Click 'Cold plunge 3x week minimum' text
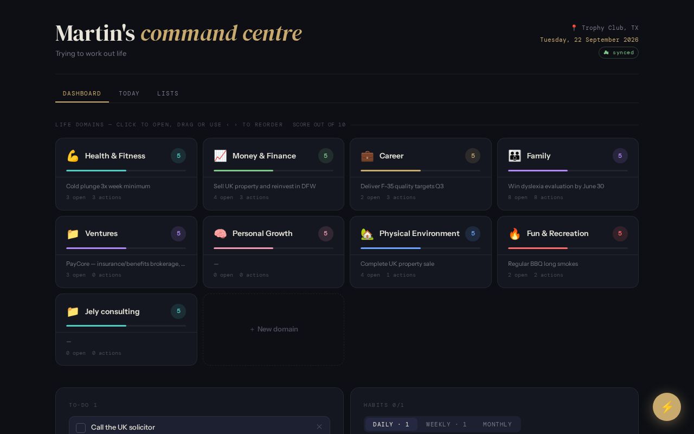 coord(108,186)
